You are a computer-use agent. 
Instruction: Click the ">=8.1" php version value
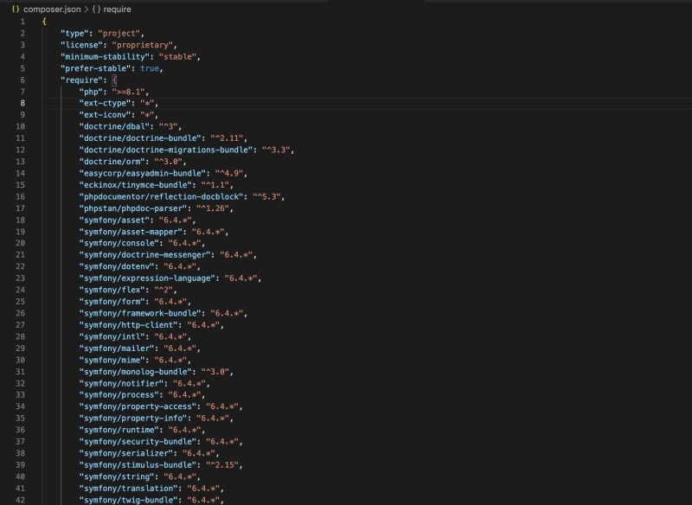pos(128,92)
